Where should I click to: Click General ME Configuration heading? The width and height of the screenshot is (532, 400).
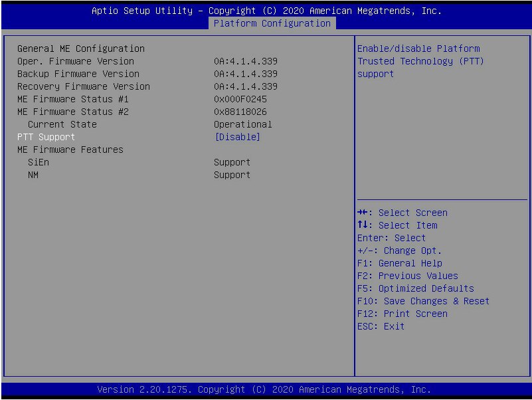tap(81, 49)
